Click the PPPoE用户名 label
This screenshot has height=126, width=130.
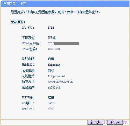point(31,43)
